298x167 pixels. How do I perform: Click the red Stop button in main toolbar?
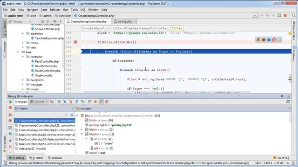(x=285, y=15)
